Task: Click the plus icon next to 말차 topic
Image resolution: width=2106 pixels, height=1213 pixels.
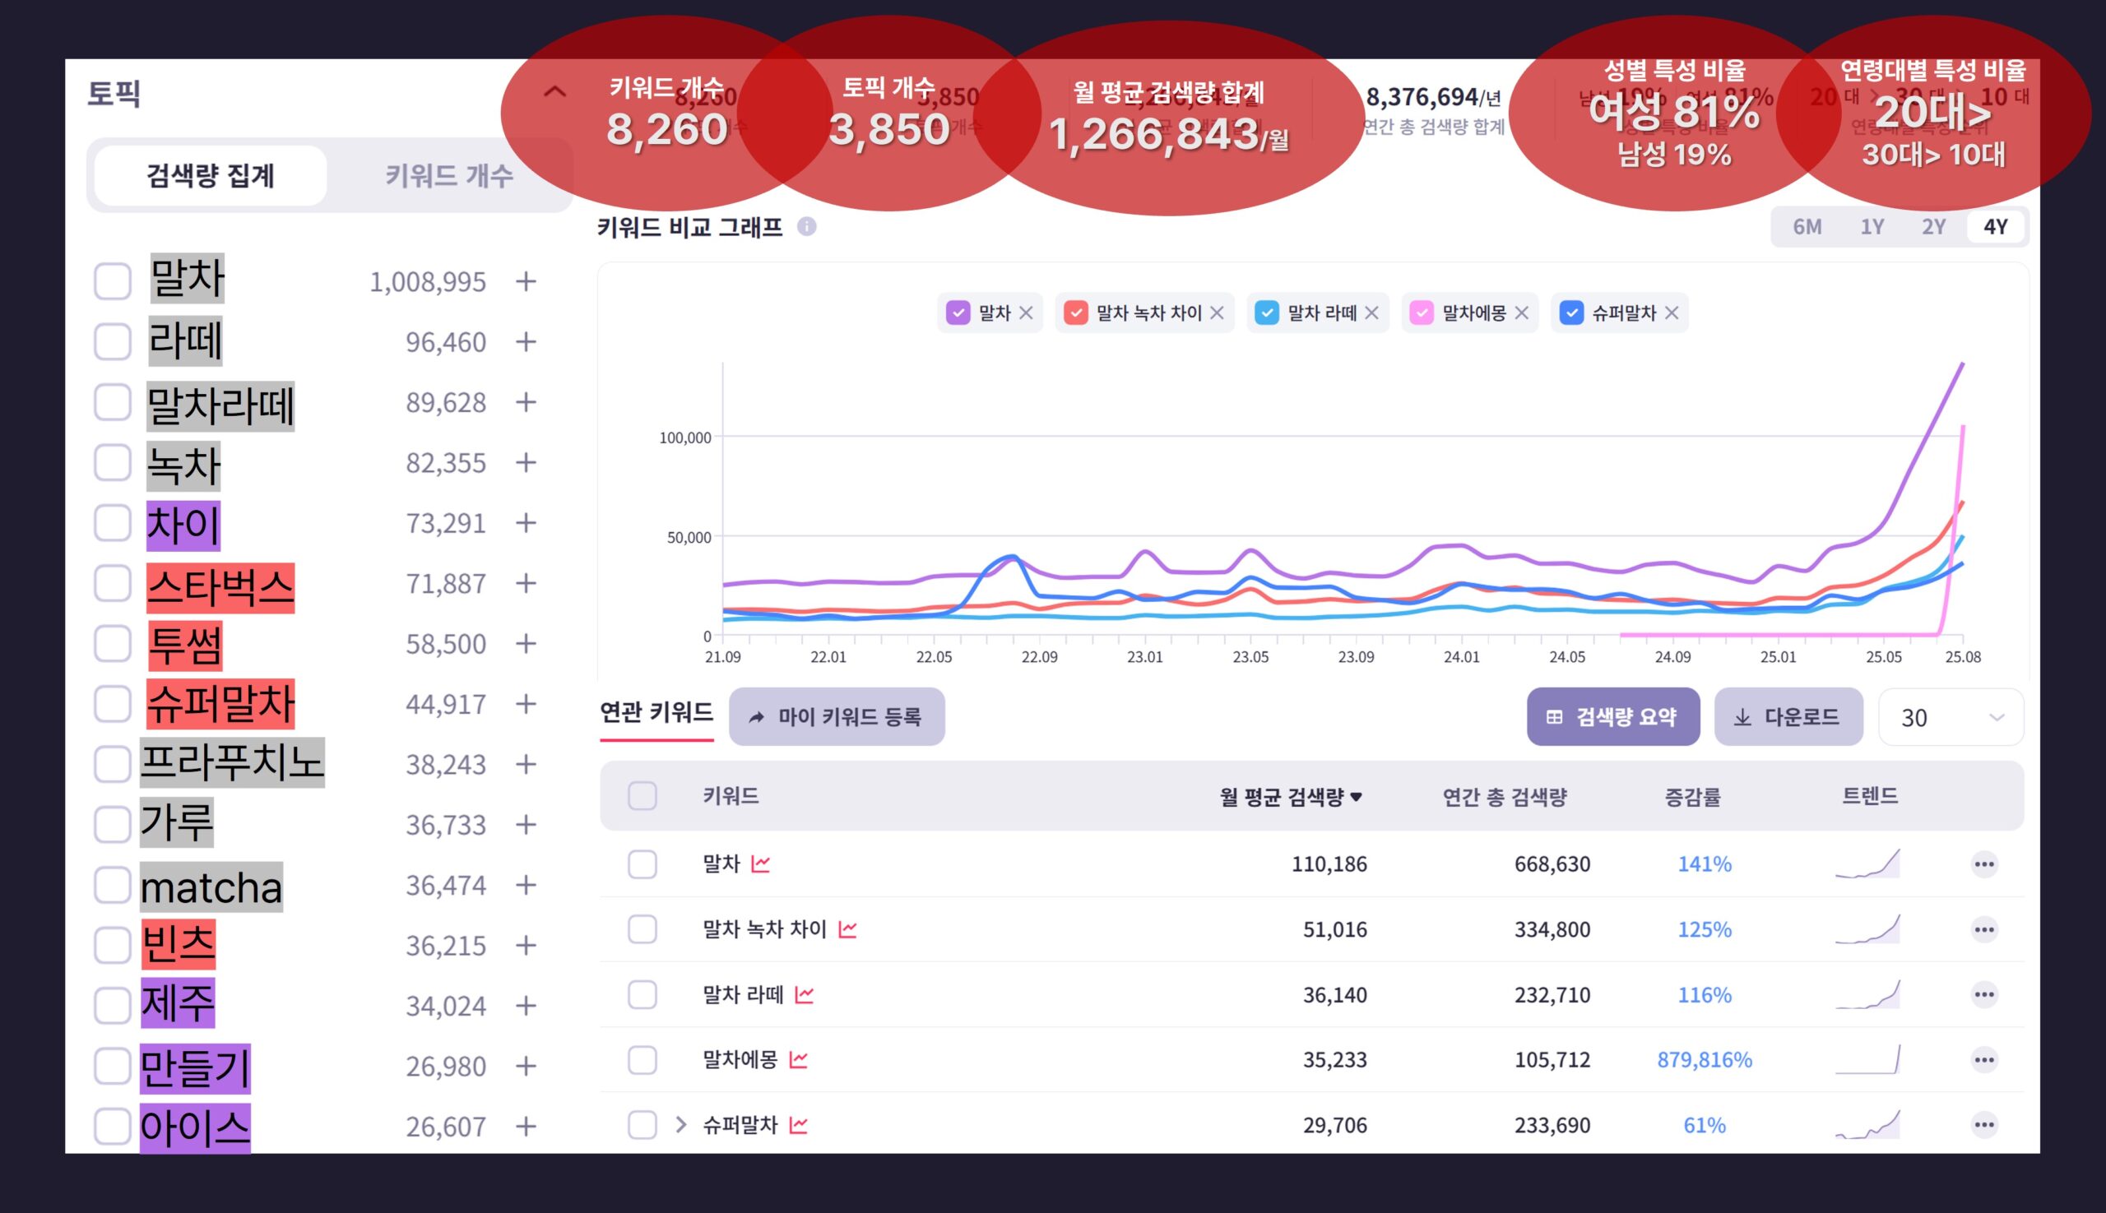Action: pyautogui.click(x=525, y=281)
